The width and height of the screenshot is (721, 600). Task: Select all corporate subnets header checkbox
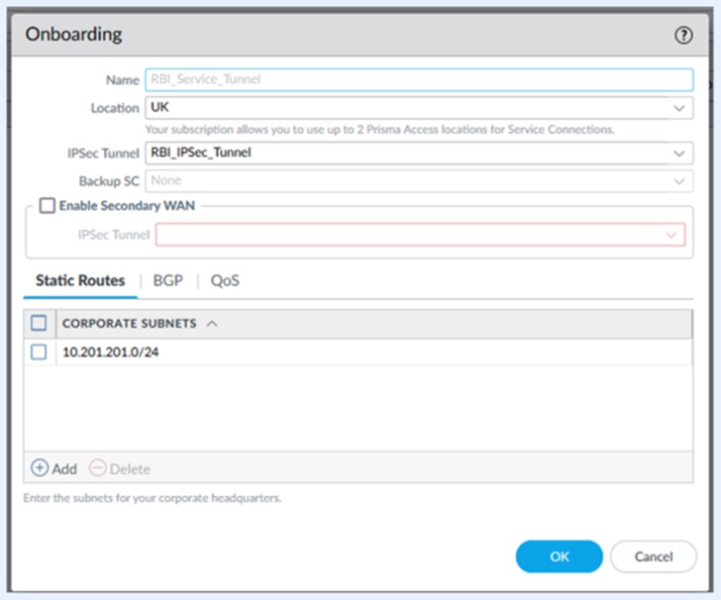click(40, 324)
